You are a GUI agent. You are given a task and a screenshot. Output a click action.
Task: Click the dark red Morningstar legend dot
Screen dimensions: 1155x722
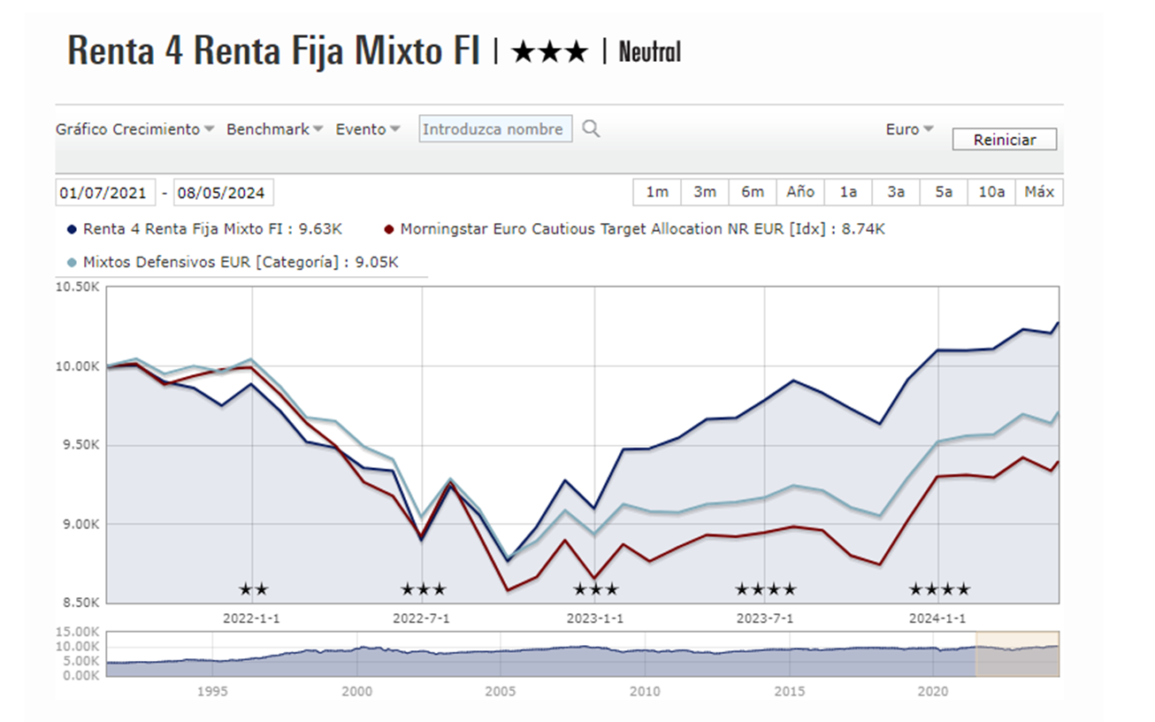[389, 229]
